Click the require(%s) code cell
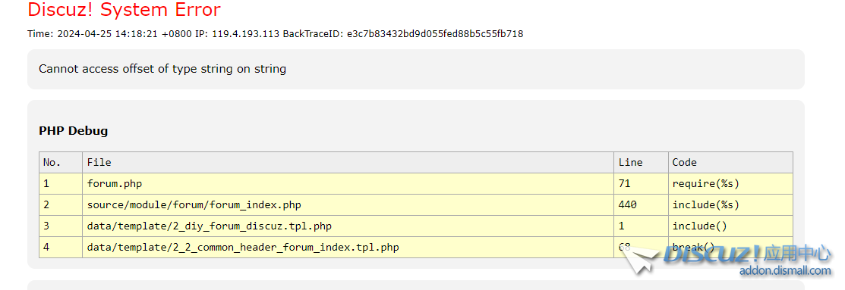This screenshot has width=845, height=290. 730,184
